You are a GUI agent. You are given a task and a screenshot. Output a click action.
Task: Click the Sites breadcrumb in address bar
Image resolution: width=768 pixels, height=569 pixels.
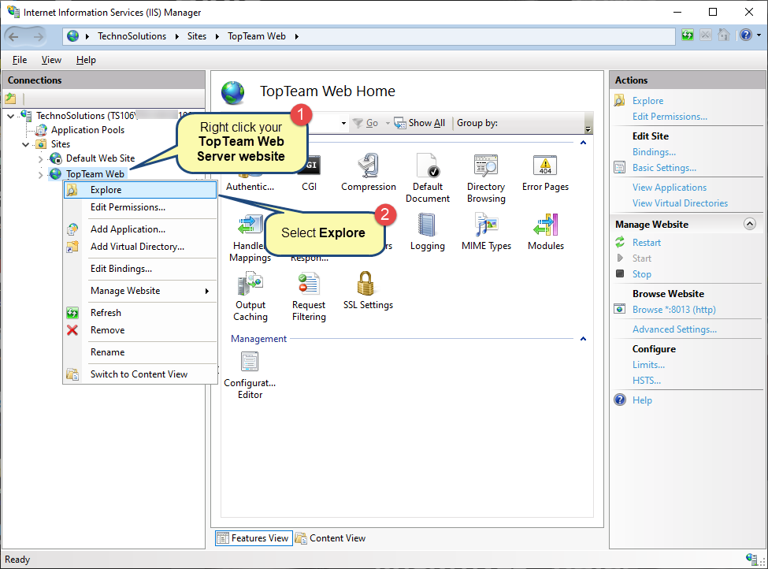coord(196,36)
